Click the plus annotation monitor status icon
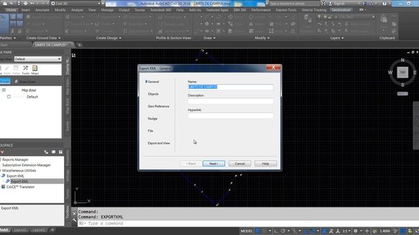Image resolution: width=419 pixels, height=235 pixels. [367, 230]
